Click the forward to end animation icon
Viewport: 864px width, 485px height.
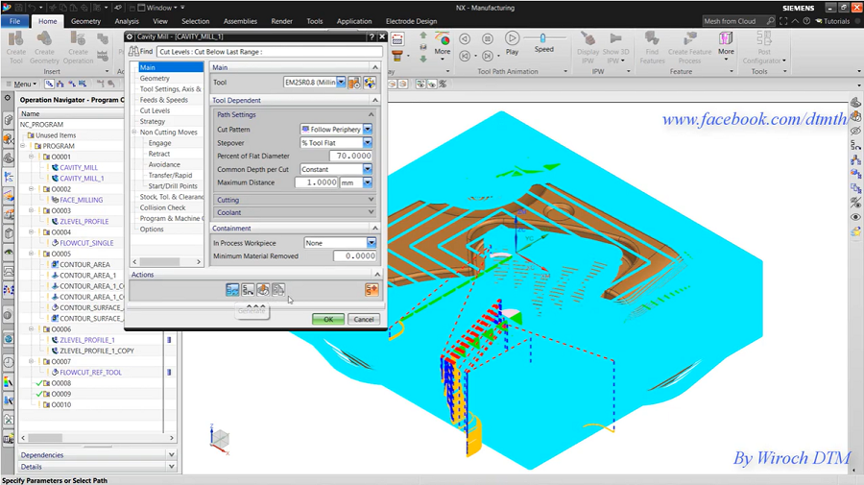click(488, 56)
